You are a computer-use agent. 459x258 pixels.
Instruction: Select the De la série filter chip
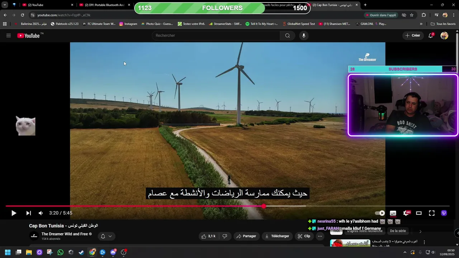click(398, 231)
